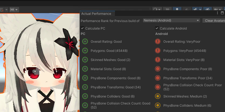Click the scene camera settings icon
The width and height of the screenshot is (225, 112).
click(x=216, y=9)
